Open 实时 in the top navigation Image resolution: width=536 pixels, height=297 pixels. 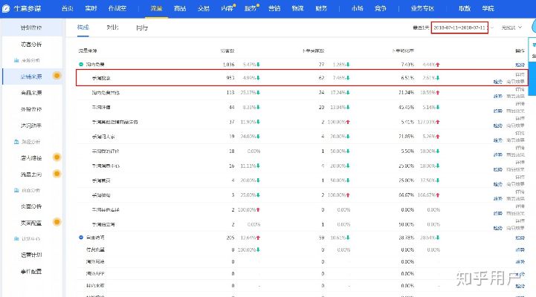pyautogui.click(x=91, y=8)
